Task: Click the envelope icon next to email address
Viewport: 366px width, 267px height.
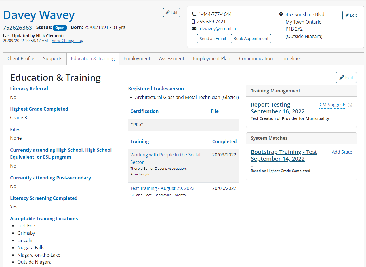Action: pyautogui.click(x=194, y=29)
